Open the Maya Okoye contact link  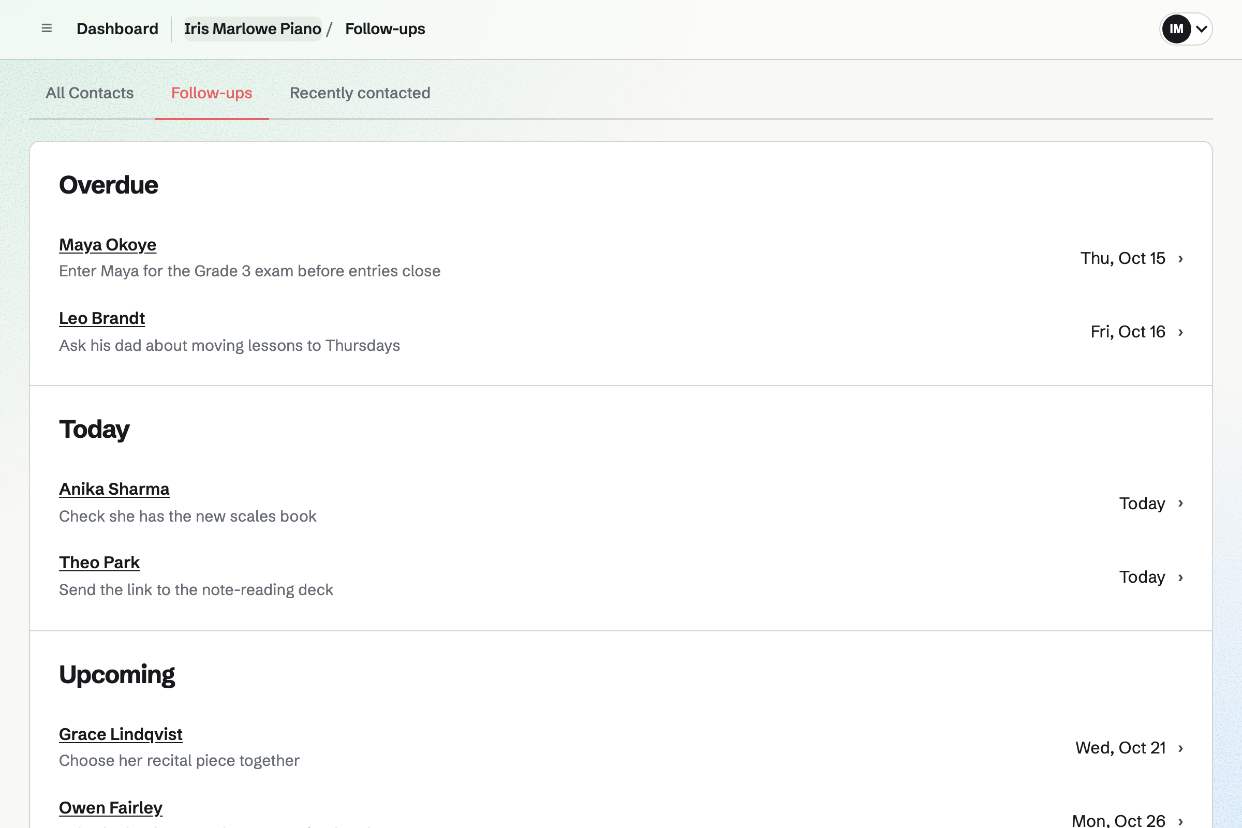tap(108, 245)
